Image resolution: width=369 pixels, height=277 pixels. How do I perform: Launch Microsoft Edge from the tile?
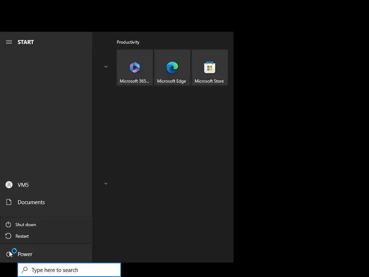(172, 67)
